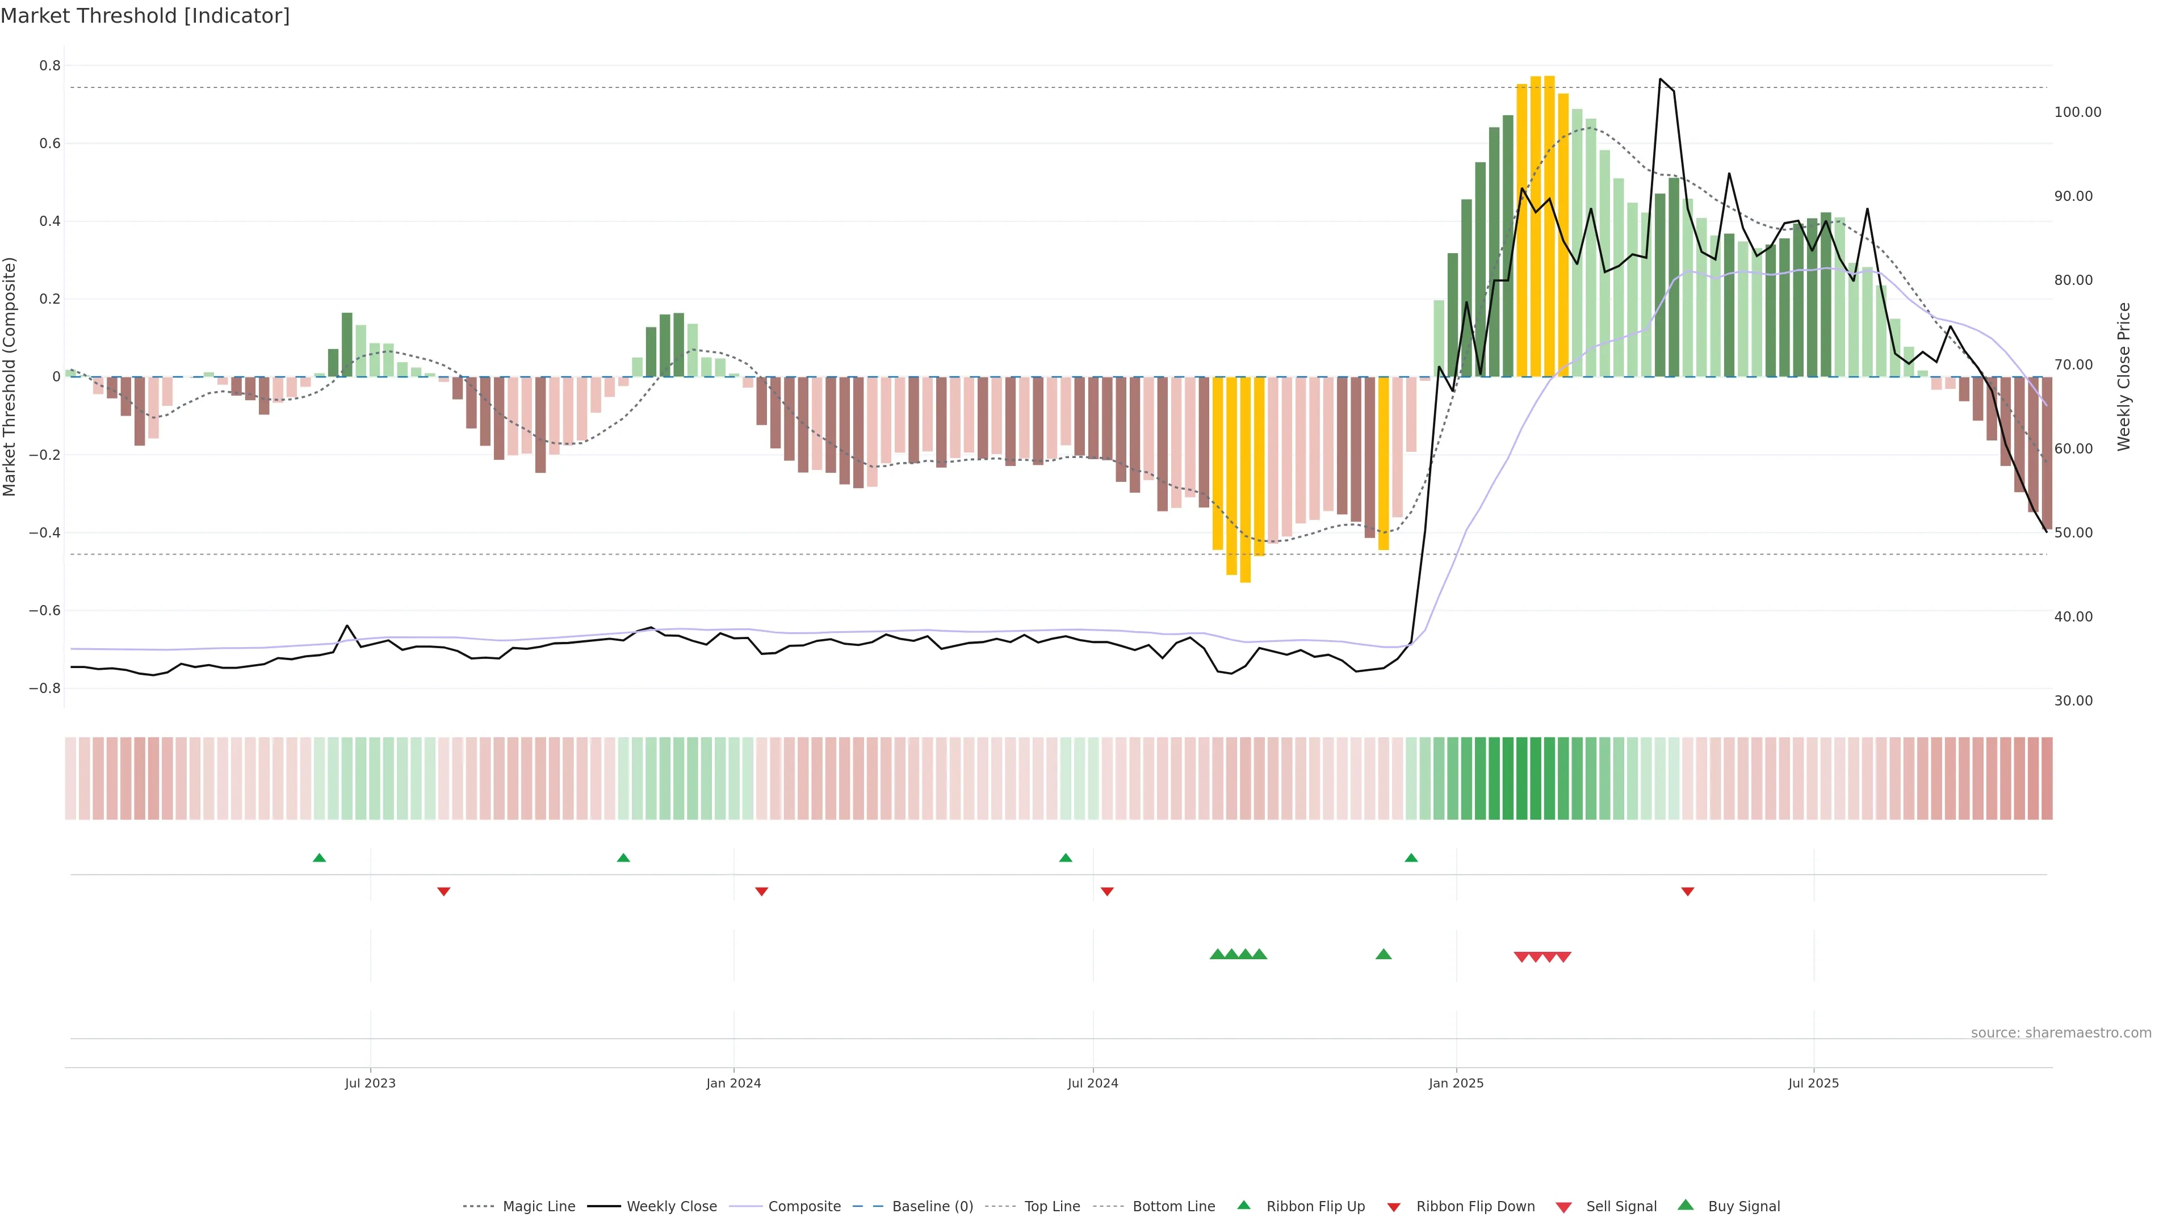Click the source: sharemaestro.com text
The height and width of the screenshot is (1226, 2180).
tap(2061, 1033)
